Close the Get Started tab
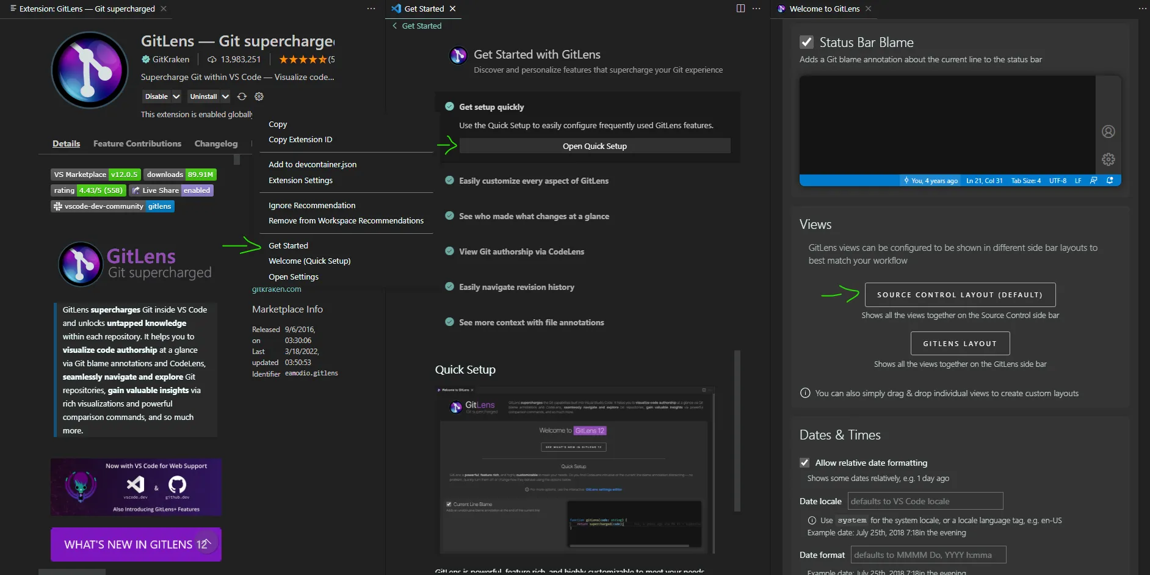Screen dimensions: 1150x575 (452, 9)
